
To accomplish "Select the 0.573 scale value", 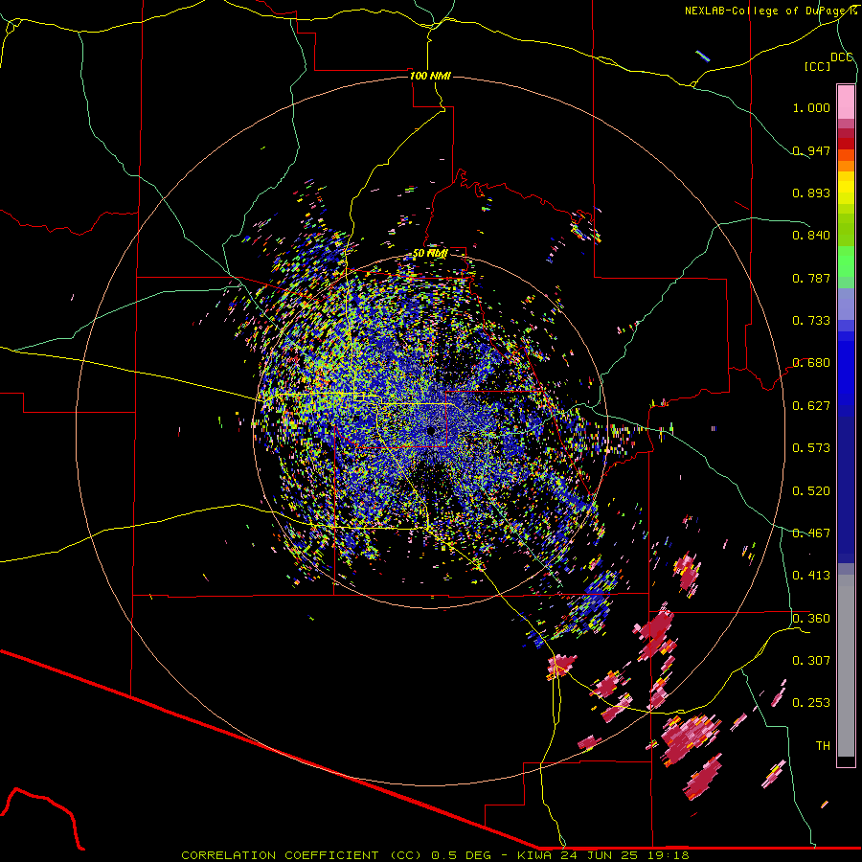I will [x=811, y=447].
